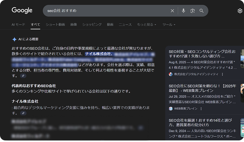The width and height of the screenshot is (244, 142).
Task: Click the magnifying glass search button
Action: pos(202,11)
